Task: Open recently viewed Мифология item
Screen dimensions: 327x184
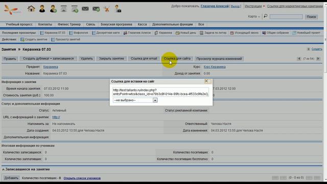Action: pyautogui.click(x=79, y=33)
